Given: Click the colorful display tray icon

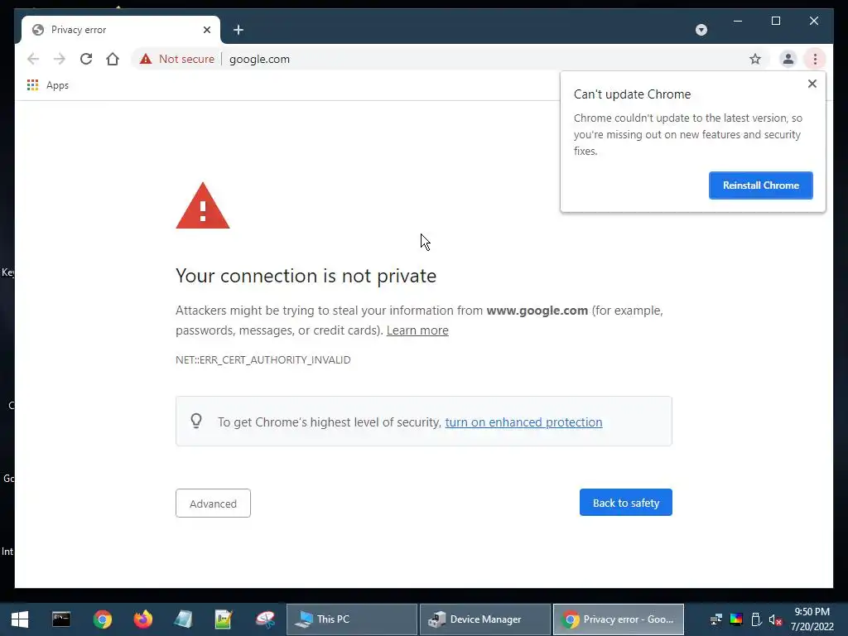Looking at the screenshot, I should [x=736, y=619].
